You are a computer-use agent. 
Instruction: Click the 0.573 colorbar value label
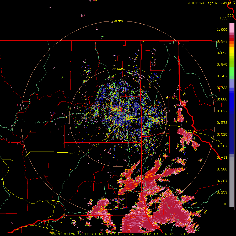pyautogui.click(x=222, y=123)
